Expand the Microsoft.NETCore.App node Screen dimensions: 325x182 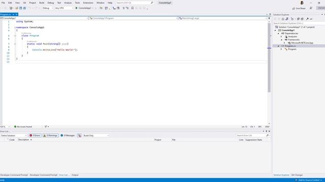click(x=284, y=43)
